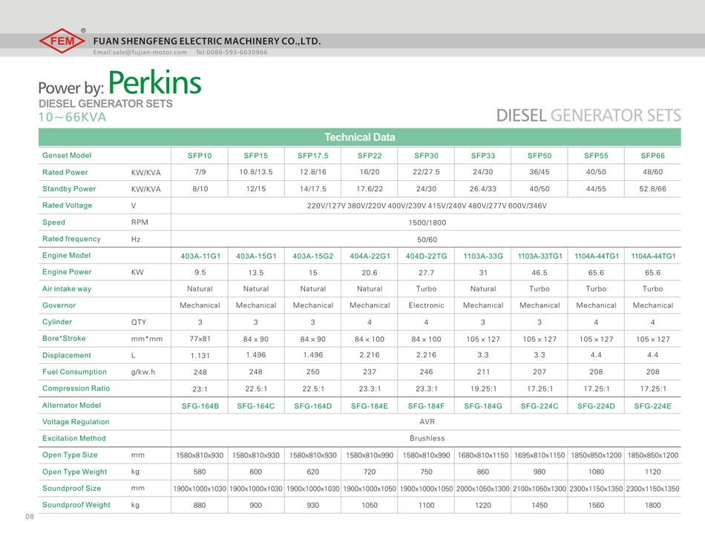Click the Technical Data table header

(360, 137)
